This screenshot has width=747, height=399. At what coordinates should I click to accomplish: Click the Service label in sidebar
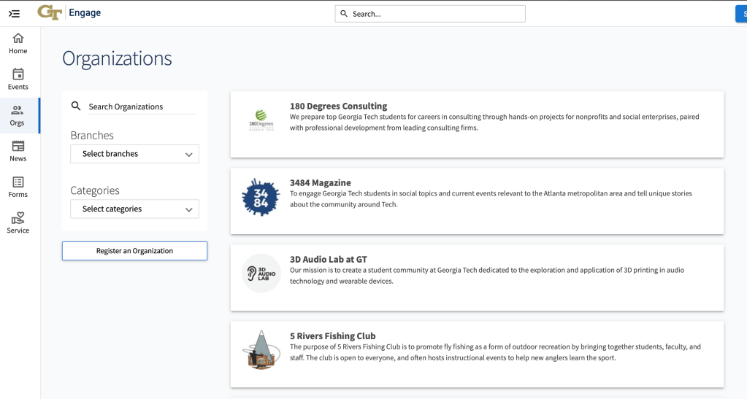[x=18, y=231]
